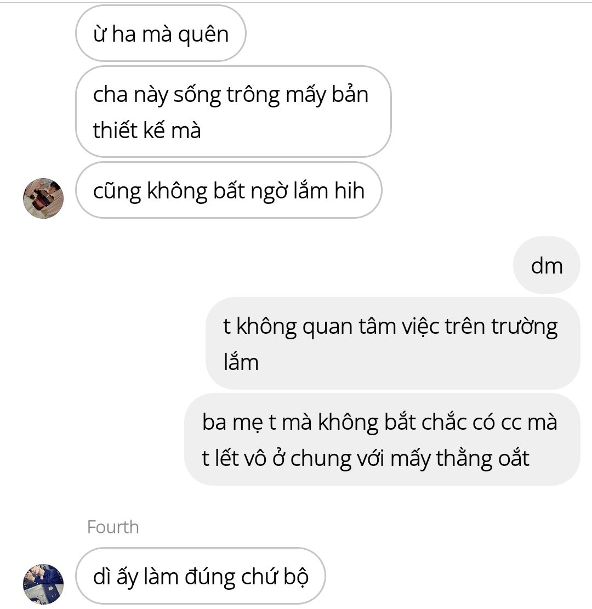Select the "dì ấy làm đúng chứ bộ" bubble
The height and width of the screenshot is (609, 592).
pyautogui.click(x=201, y=576)
